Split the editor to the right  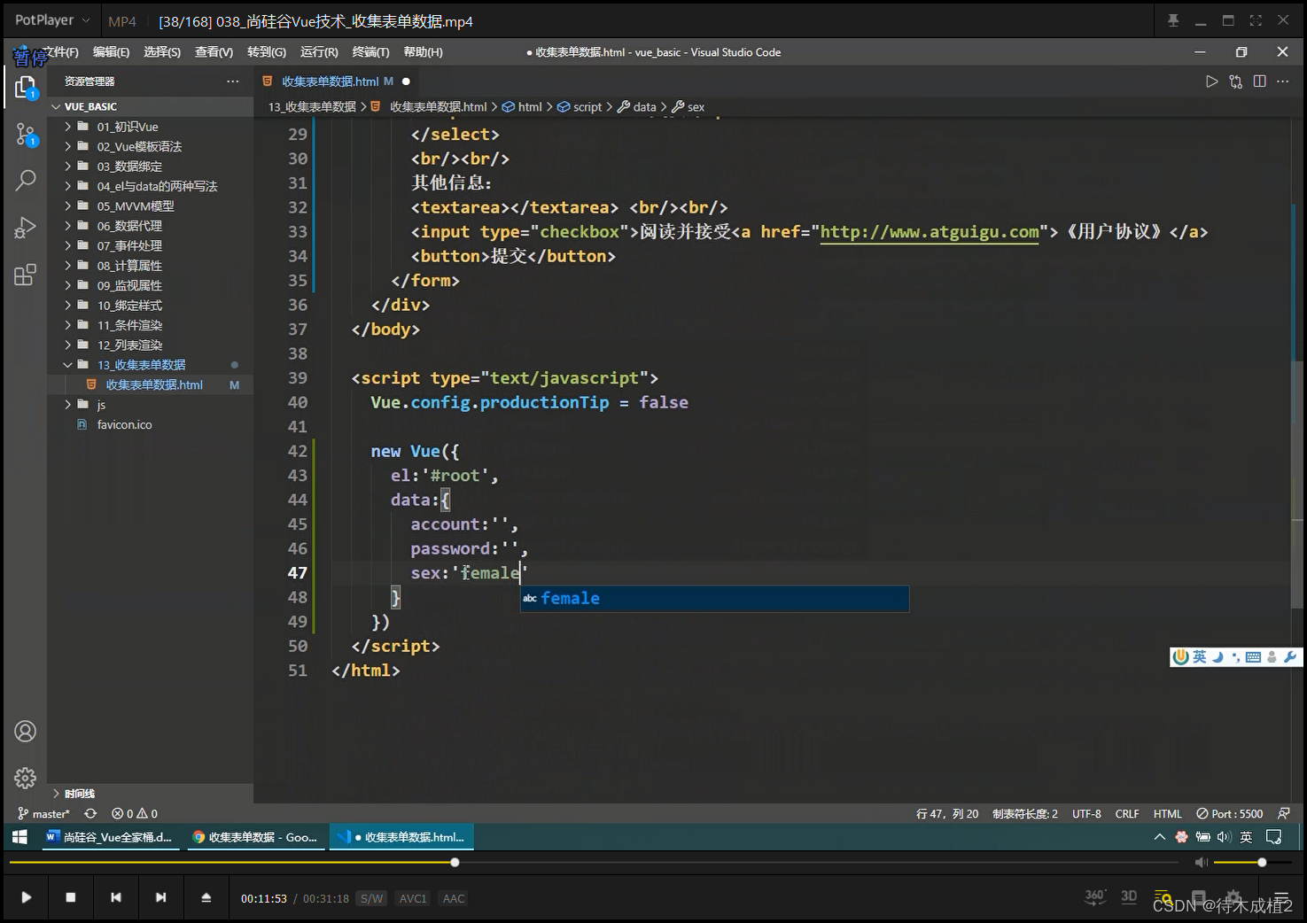point(1259,81)
